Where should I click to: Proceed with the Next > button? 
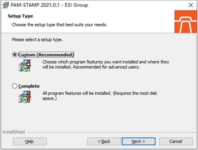pos(139,141)
